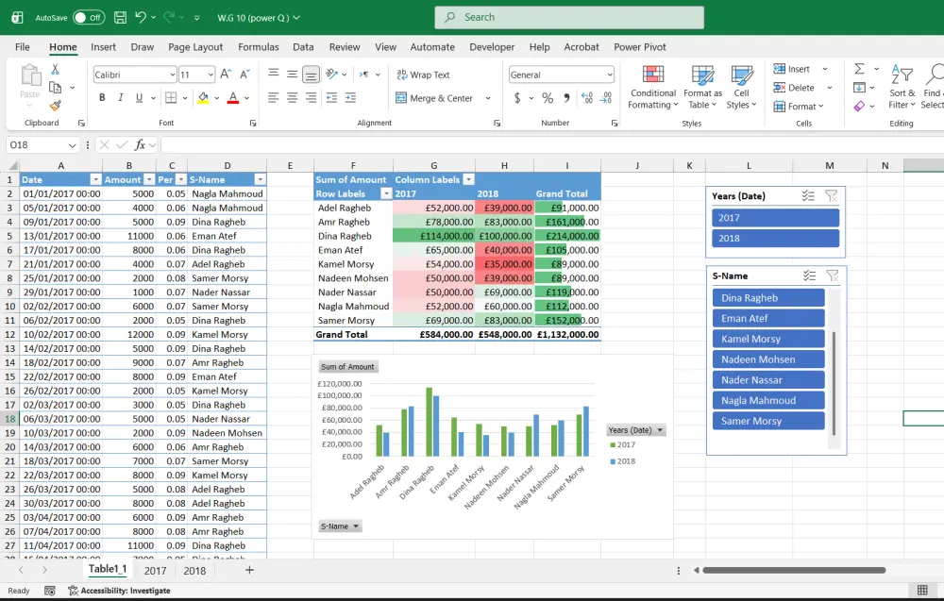Toggle Wrap Text

[423, 75]
